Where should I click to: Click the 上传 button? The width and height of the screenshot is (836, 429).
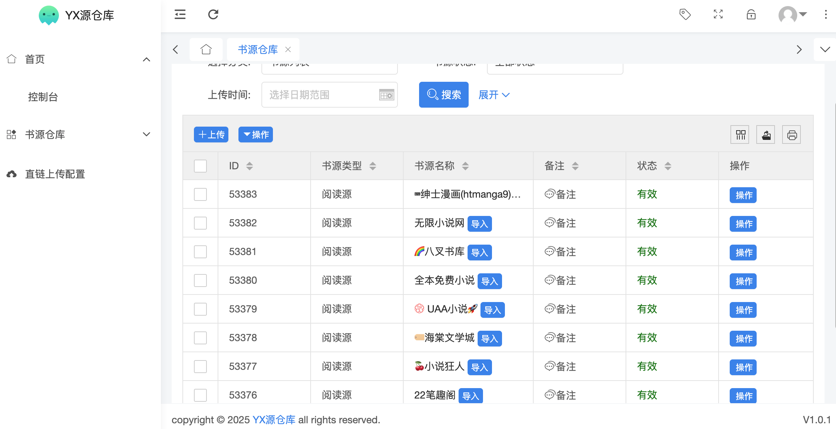pyautogui.click(x=211, y=135)
